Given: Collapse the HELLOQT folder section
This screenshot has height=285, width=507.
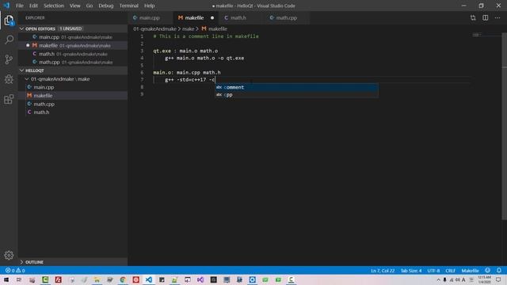Looking at the screenshot, I should tap(73, 70).
